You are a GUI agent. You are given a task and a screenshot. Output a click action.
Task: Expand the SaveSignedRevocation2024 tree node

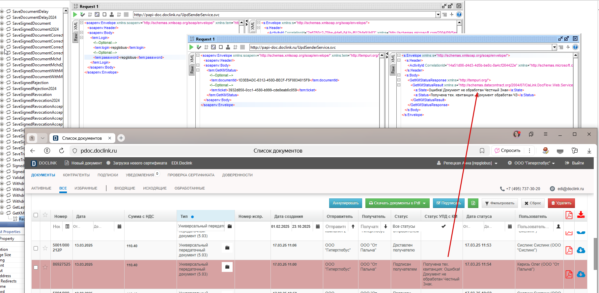coord(2,101)
